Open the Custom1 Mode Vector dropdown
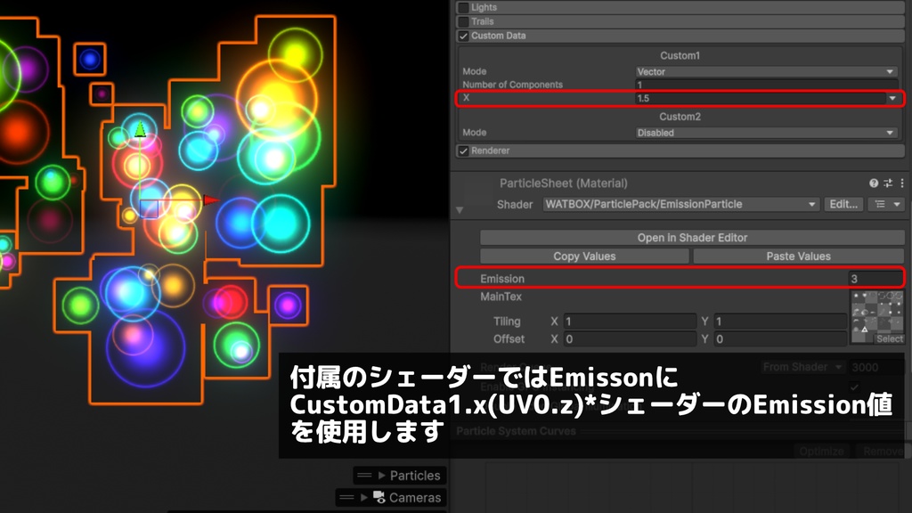 click(x=766, y=70)
